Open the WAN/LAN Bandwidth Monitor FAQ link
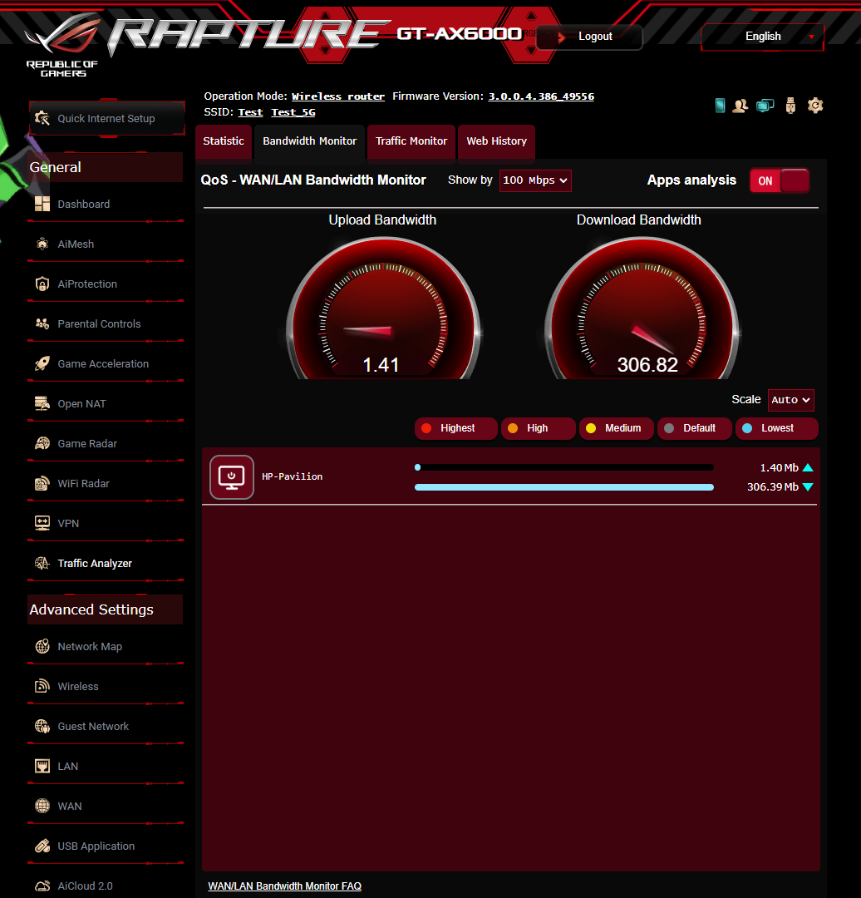This screenshot has width=861, height=898. tap(284, 886)
